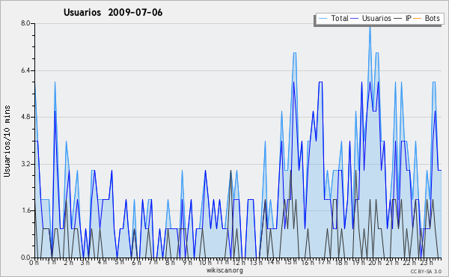Click the '16 h' x-axis label
The image size is (449, 277).
pos(308,263)
